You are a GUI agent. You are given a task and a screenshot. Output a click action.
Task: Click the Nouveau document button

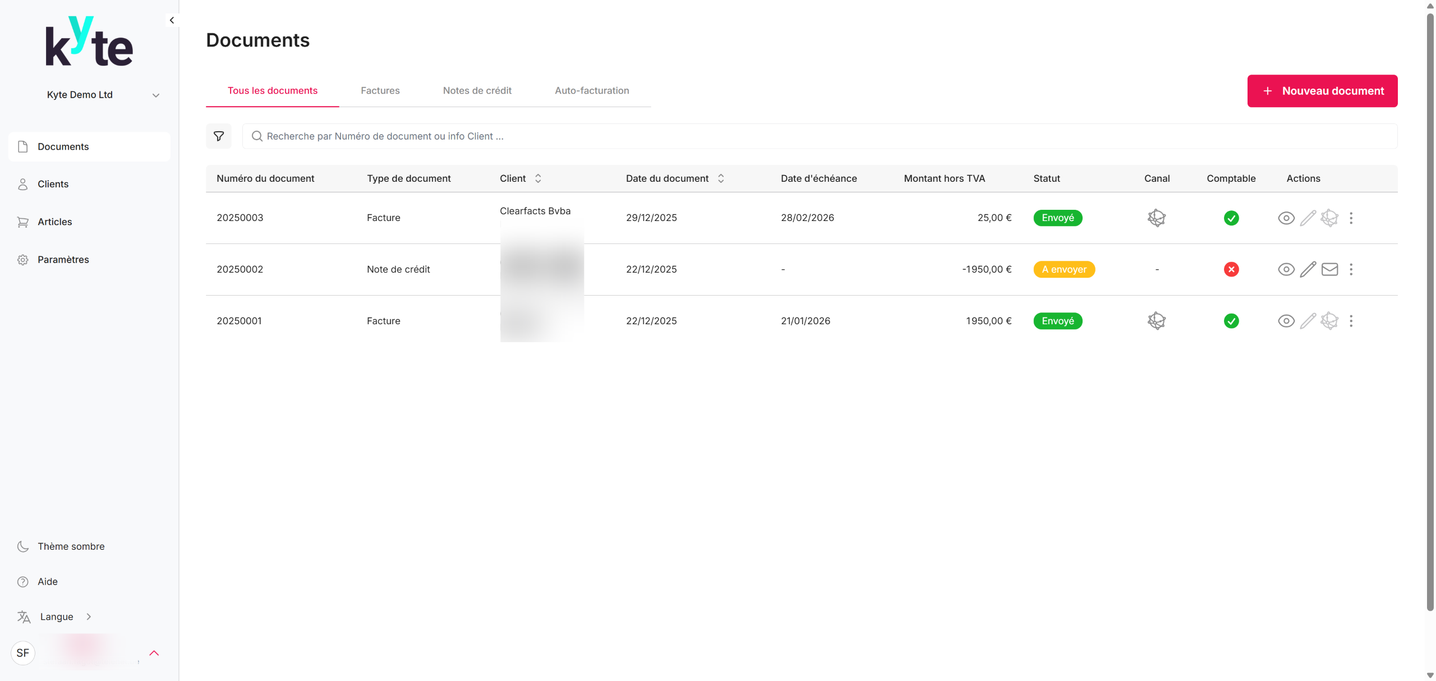click(x=1322, y=91)
